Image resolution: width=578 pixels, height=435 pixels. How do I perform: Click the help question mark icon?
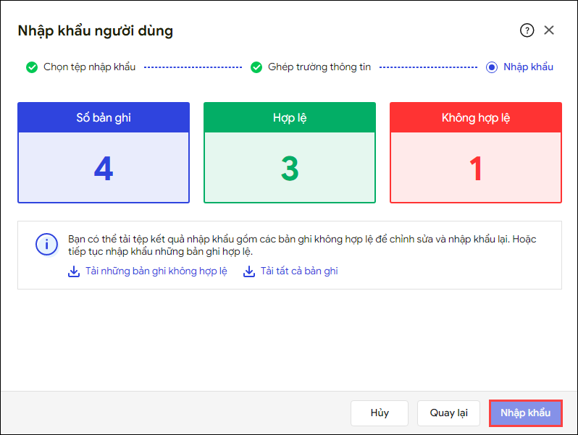527,30
